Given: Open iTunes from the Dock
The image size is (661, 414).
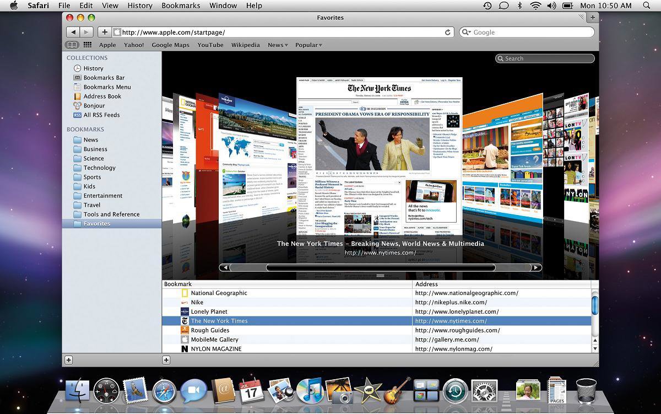Looking at the screenshot, I should point(309,391).
